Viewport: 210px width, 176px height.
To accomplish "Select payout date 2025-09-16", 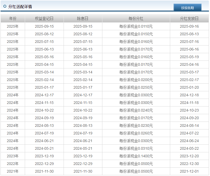I will [x=189, y=26].
